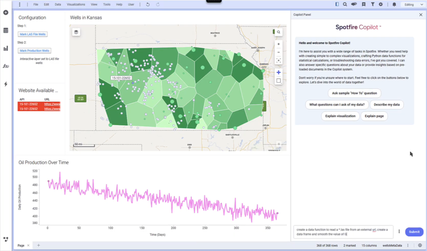The width and height of the screenshot is (427, 251).
Task: Close the Page tab with its X
Action: click(28, 245)
